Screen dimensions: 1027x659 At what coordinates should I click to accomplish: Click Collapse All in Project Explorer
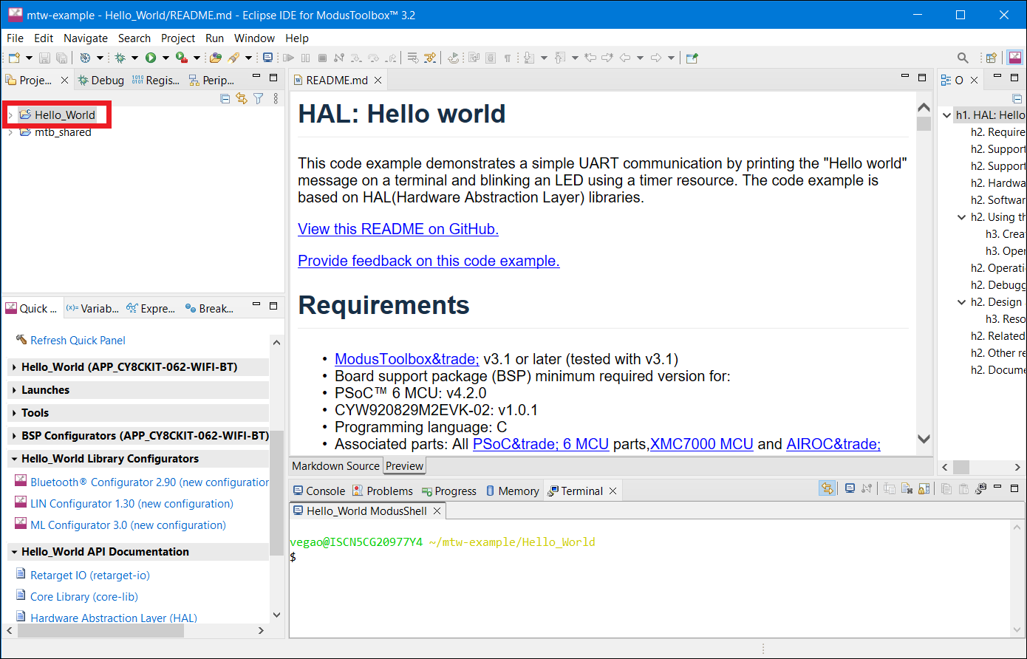pyautogui.click(x=225, y=98)
